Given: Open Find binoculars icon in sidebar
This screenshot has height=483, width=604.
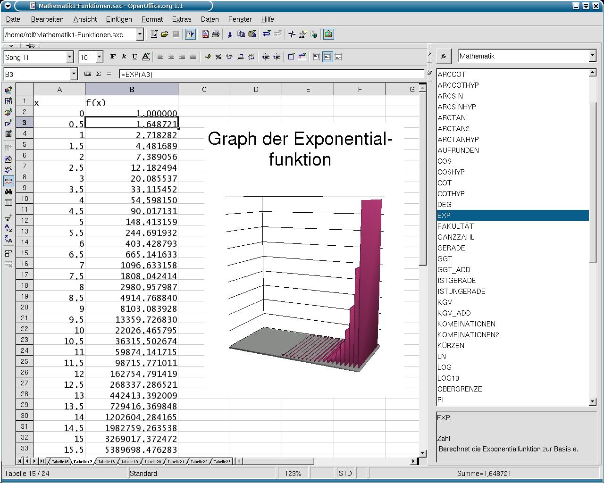Looking at the screenshot, I should click(8, 192).
